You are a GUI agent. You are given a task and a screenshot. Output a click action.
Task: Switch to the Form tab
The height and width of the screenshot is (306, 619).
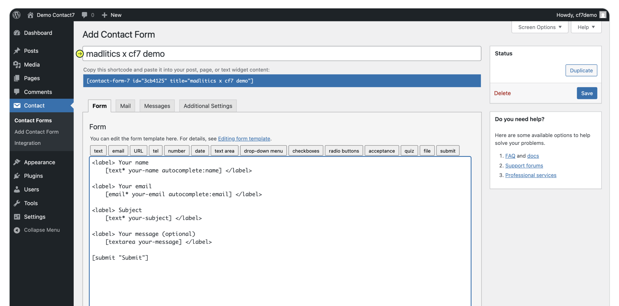[x=99, y=106]
